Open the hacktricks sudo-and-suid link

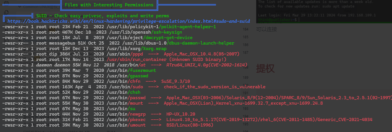click(129, 21)
